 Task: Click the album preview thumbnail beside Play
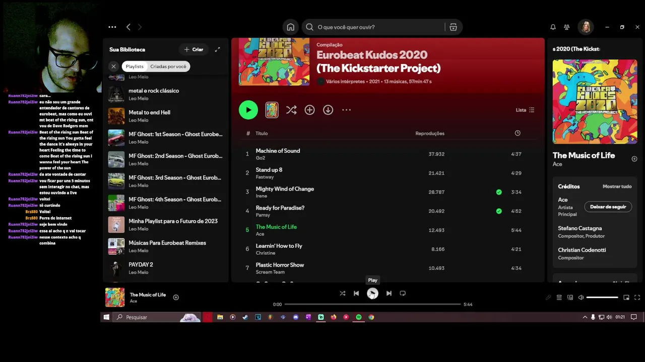tap(272, 110)
